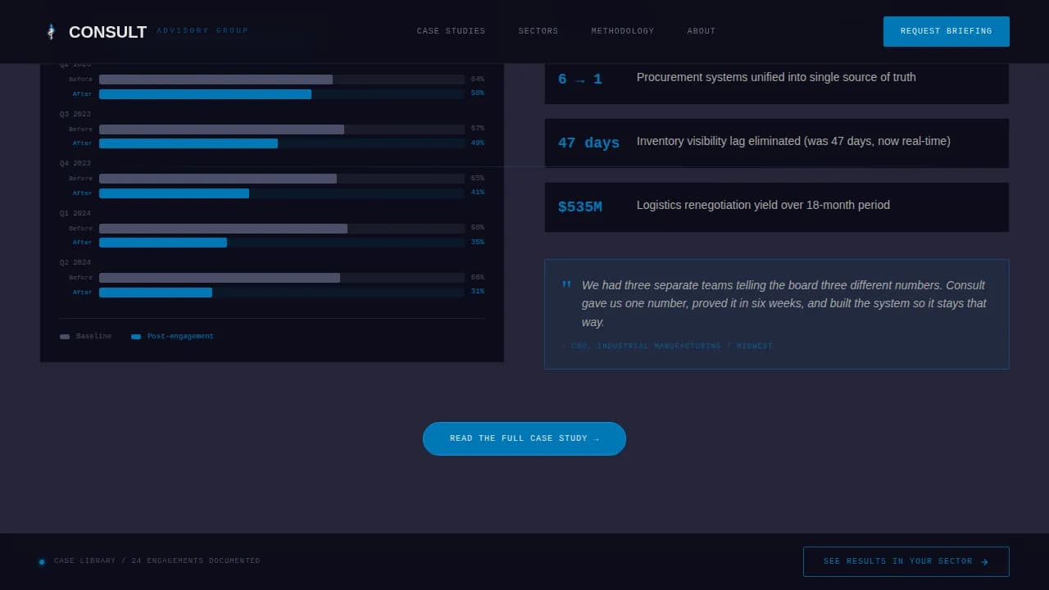Click the 31% value
Screen dimensions: 1049x590
pyautogui.click(x=478, y=292)
